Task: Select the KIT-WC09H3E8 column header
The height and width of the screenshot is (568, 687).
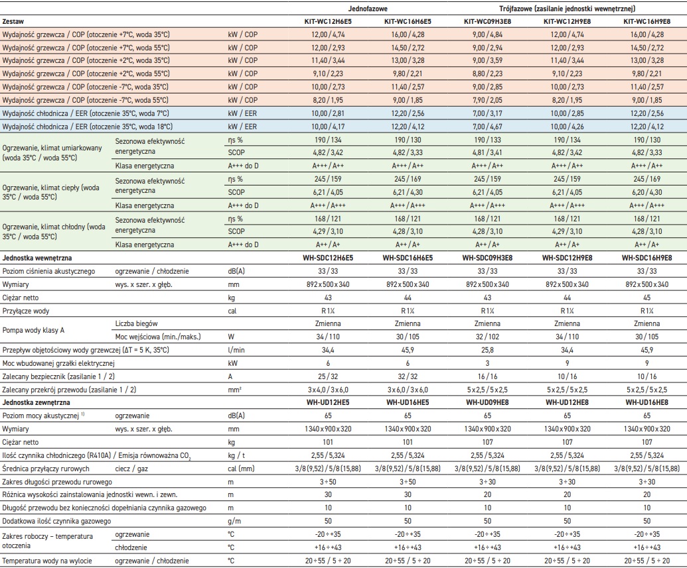Action: (487, 22)
